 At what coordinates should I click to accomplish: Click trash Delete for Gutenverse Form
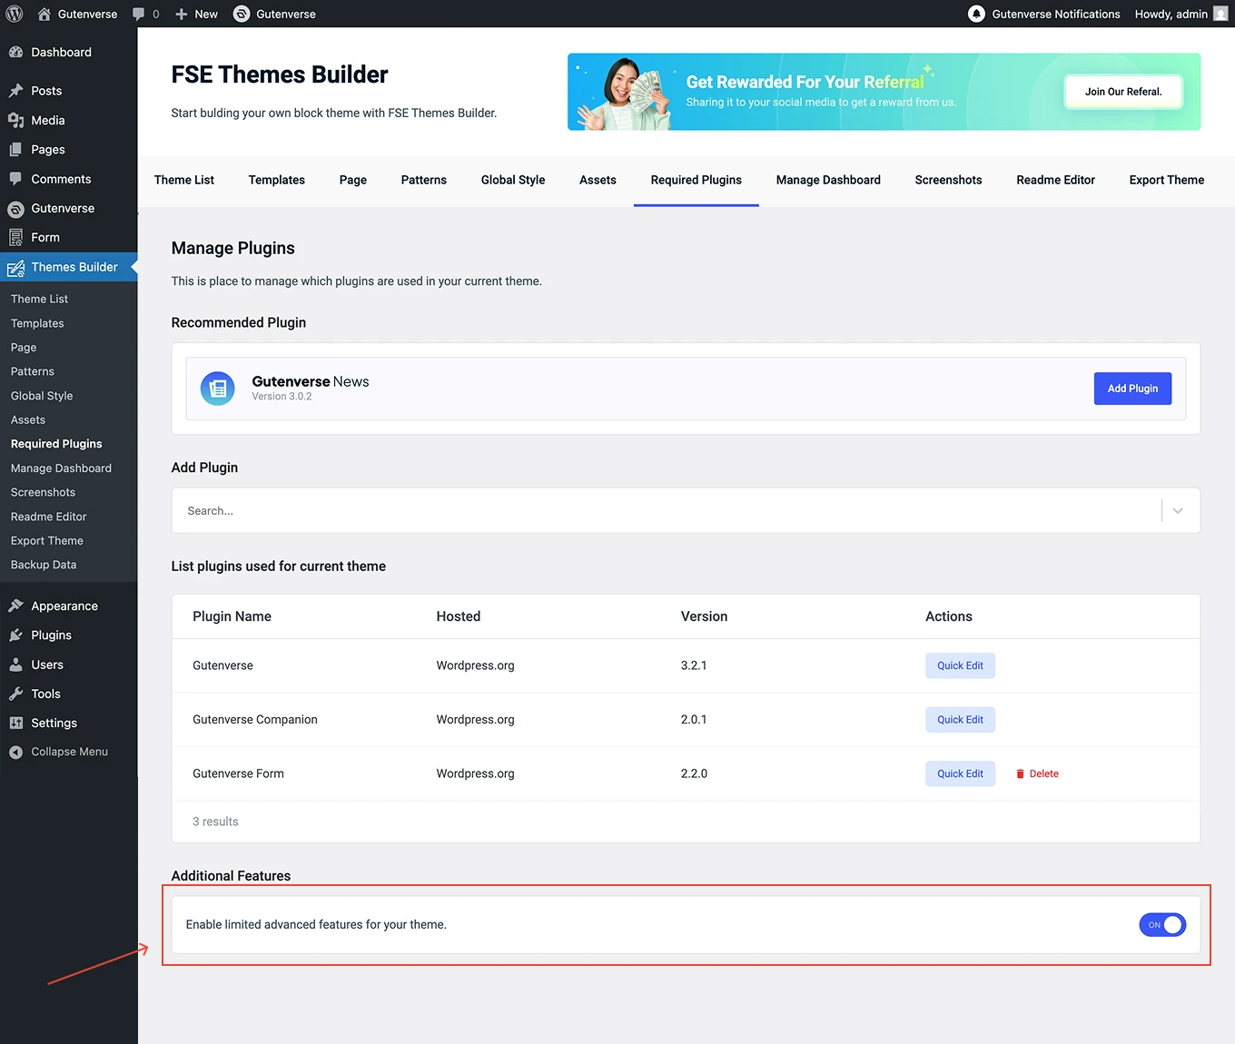click(1037, 773)
